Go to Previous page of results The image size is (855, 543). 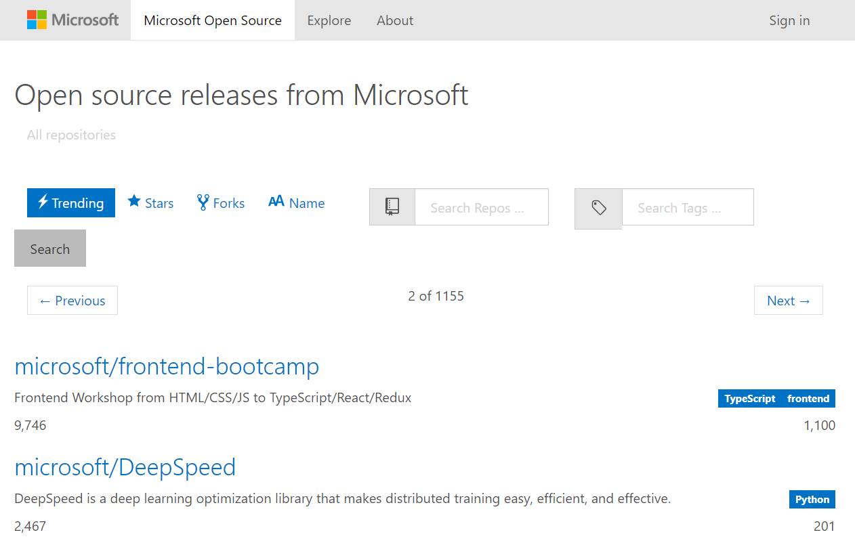[x=72, y=301]
